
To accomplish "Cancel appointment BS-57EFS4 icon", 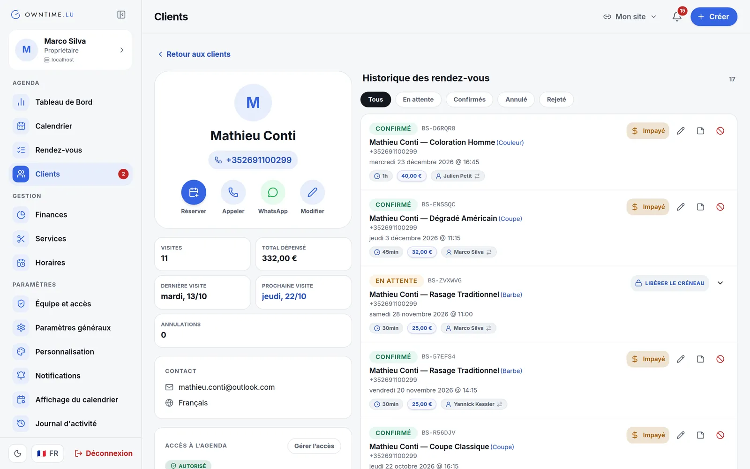I will click(720, 359).
